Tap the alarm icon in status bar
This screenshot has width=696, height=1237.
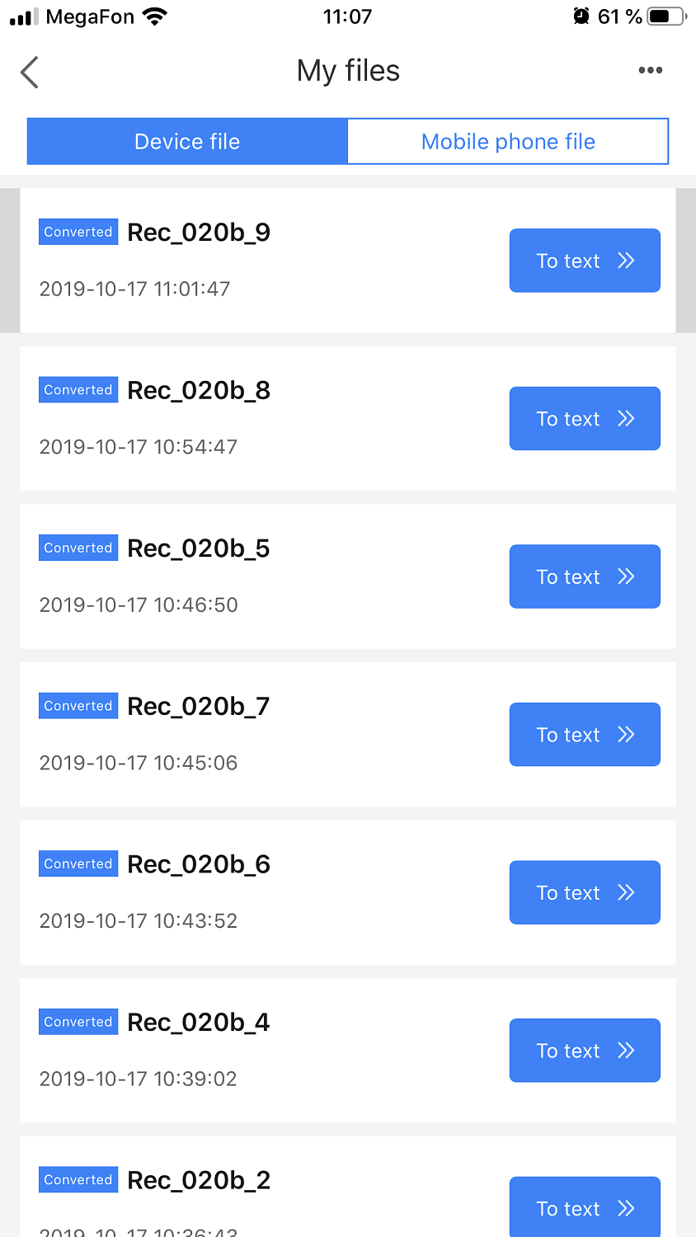[581, 16]
